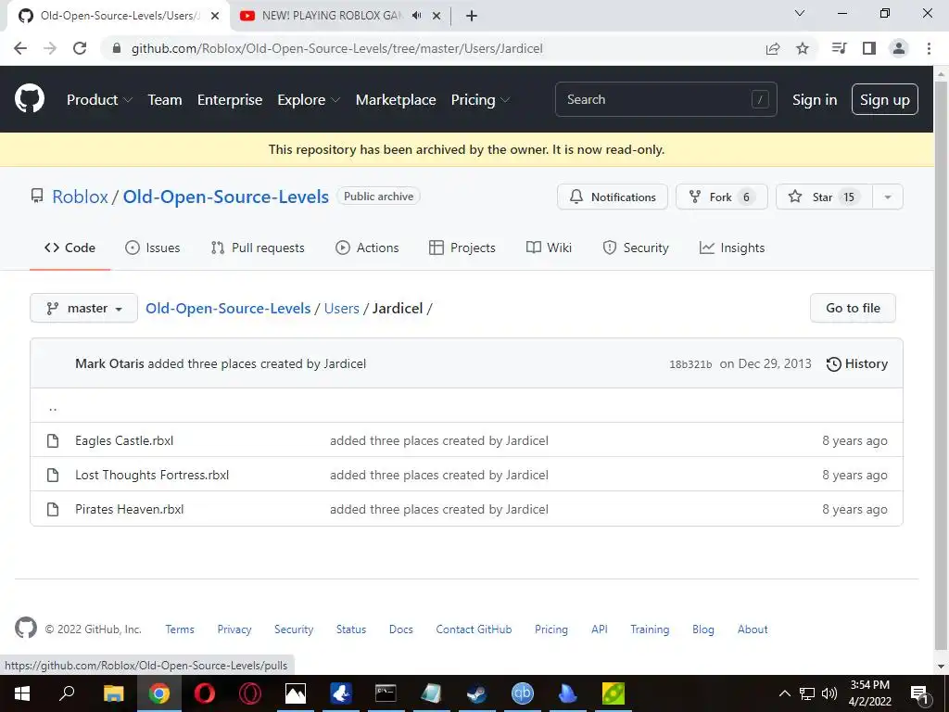
Task: Click the volume icon in system tray
Action: point(829,693)
